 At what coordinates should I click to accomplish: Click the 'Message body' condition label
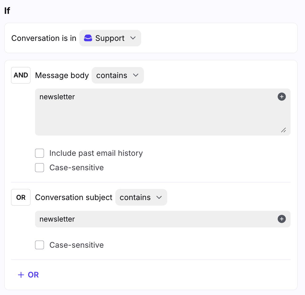[62, 75]
